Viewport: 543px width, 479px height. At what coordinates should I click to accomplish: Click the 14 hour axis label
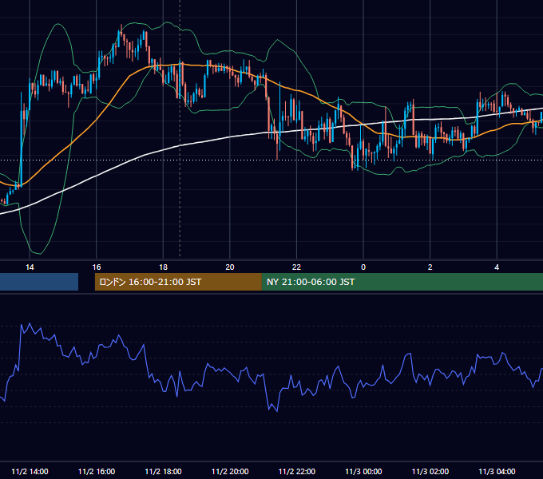(x=30, y=267)
